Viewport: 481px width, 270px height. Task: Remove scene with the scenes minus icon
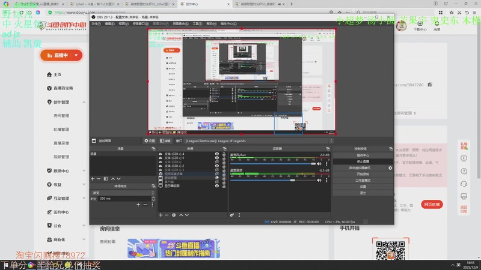pos(99,179)
